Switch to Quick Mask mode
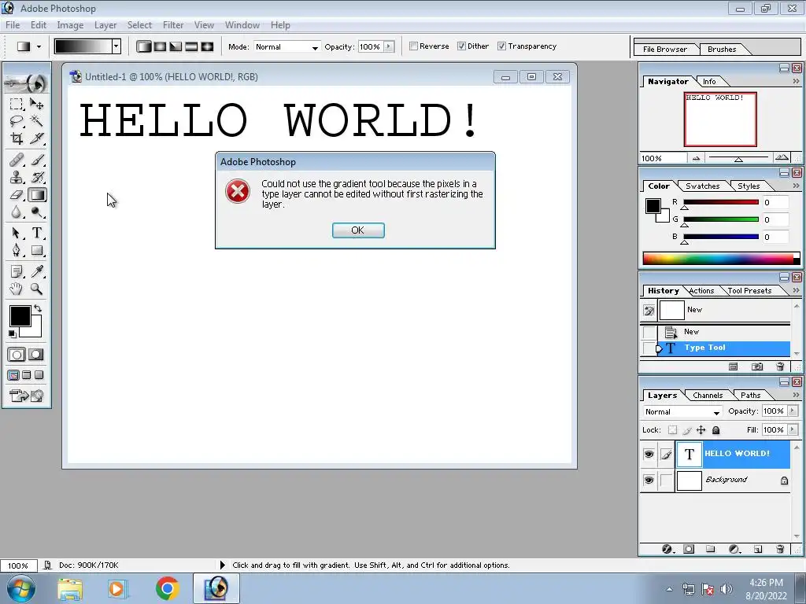The height and width of the screenshot is (604, 806). [36, 355]
